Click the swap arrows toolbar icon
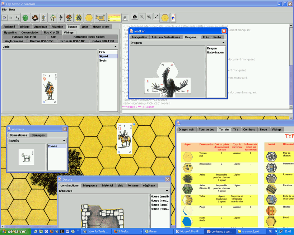This screenshot has width=294, height=235. [17, 18]
